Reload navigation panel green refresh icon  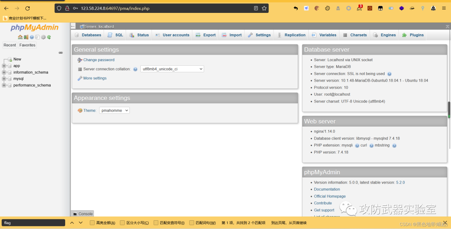[49, 37]
